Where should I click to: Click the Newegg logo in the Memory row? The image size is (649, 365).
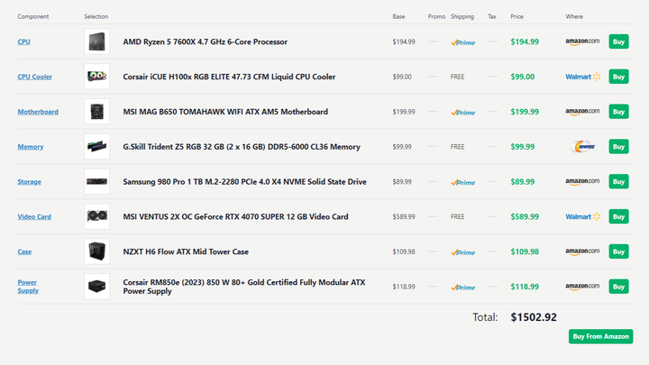[583, 147]
